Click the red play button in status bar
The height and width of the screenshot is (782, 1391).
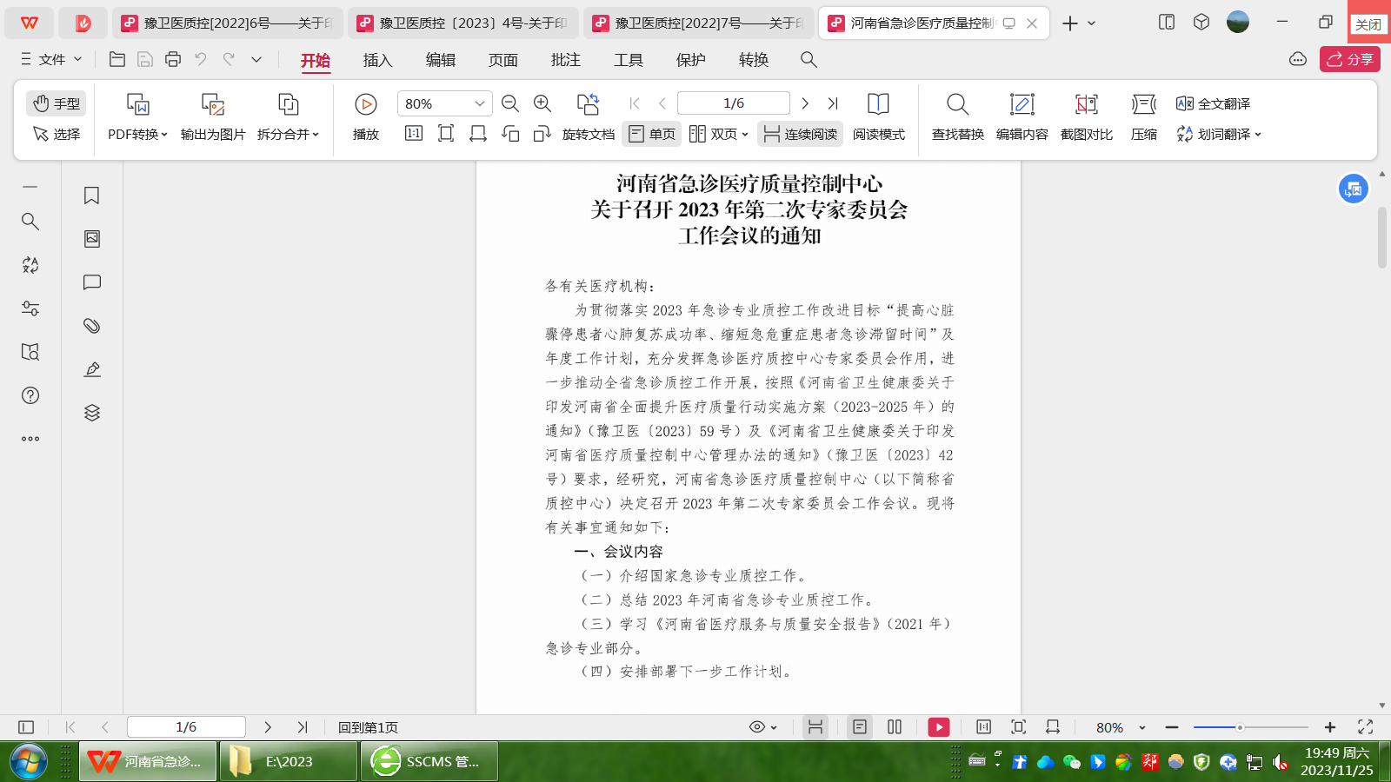pyautogui.click(x=939, y=727)
